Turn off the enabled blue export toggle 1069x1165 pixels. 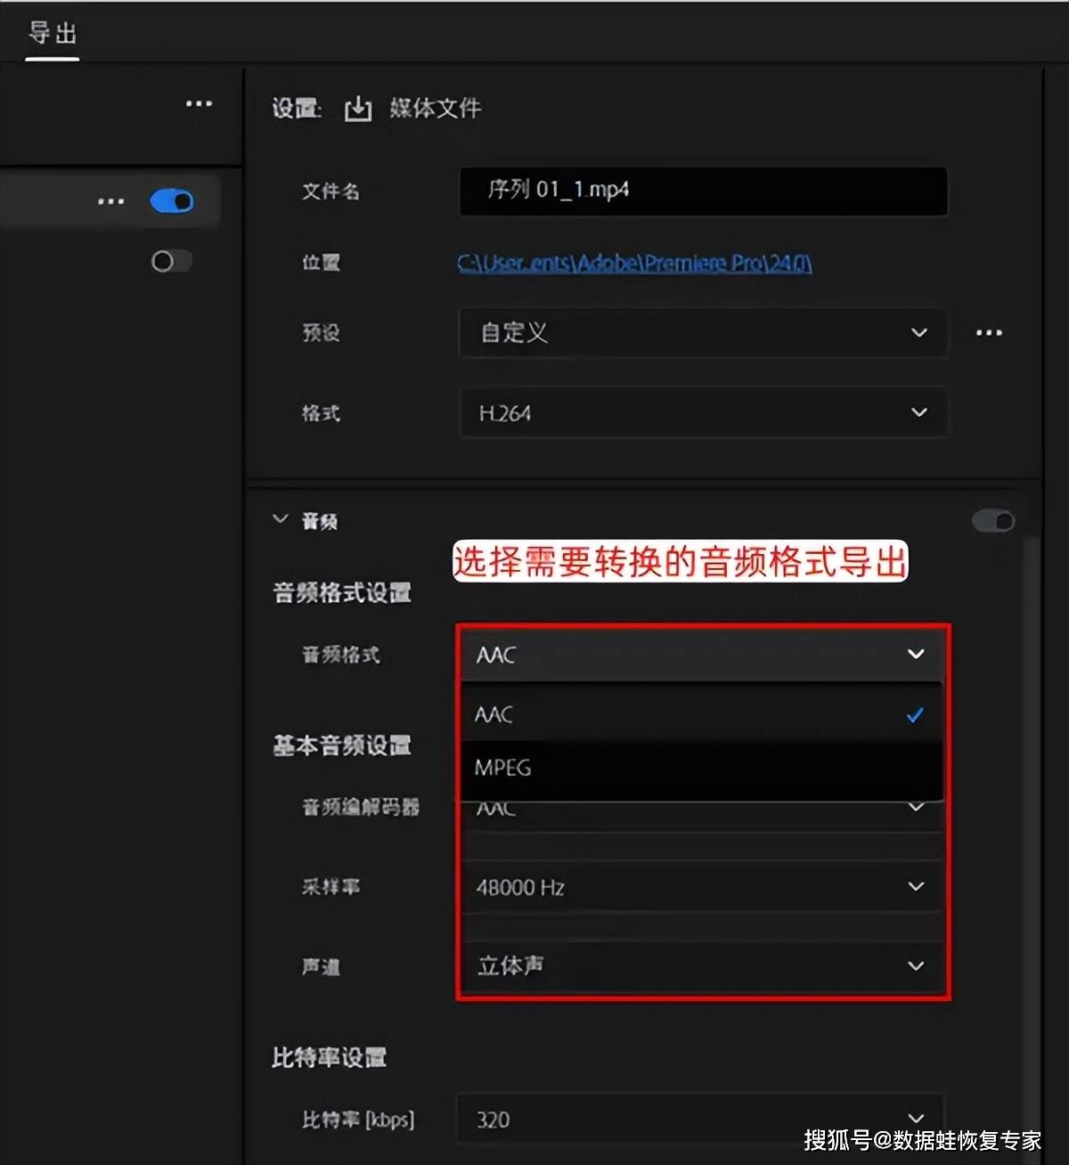click(172, 201)
